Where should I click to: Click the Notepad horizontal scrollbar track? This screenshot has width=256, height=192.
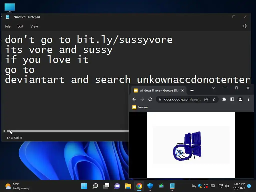(x=67, y=131)
